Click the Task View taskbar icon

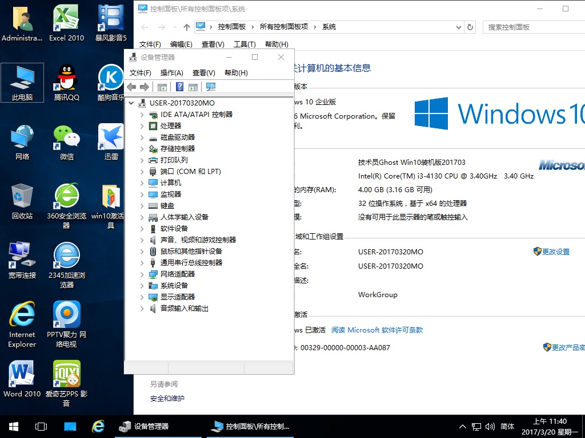click(41, 427)
